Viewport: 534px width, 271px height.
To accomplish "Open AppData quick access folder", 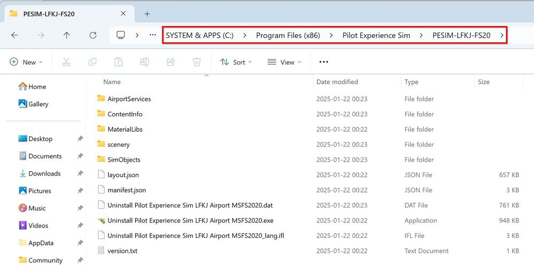I will pos(36,243).
